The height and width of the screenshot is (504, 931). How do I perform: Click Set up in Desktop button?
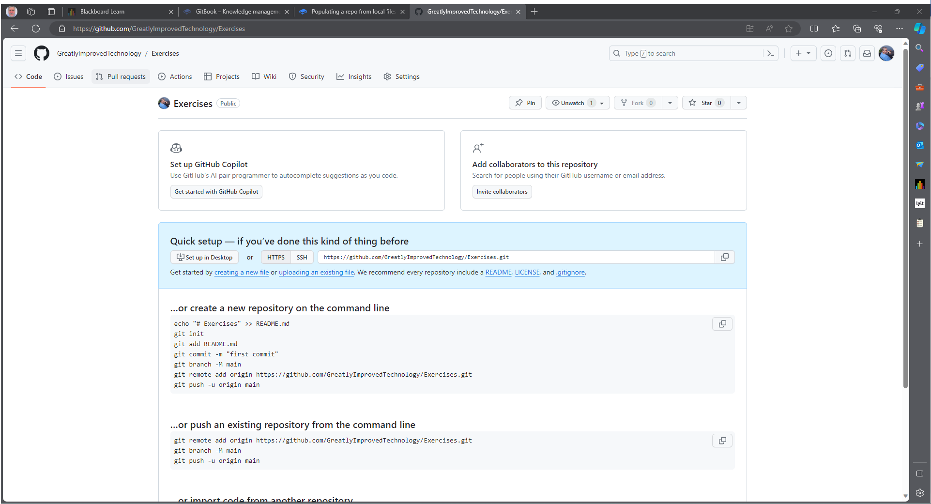pos(204,257)
